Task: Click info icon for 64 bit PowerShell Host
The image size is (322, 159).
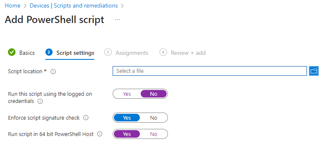Action: 100,134
